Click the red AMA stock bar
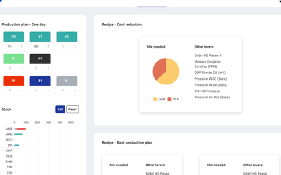 click(22, 129)
